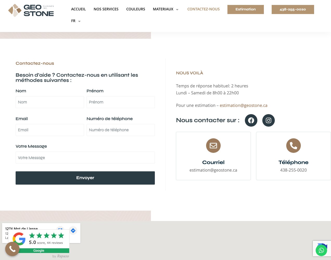
Task: Click the Courriel card heading
Action: 213,162
